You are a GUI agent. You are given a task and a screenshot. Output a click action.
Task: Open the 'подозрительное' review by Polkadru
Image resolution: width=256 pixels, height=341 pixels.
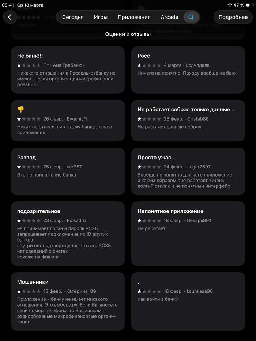point(68,234)
